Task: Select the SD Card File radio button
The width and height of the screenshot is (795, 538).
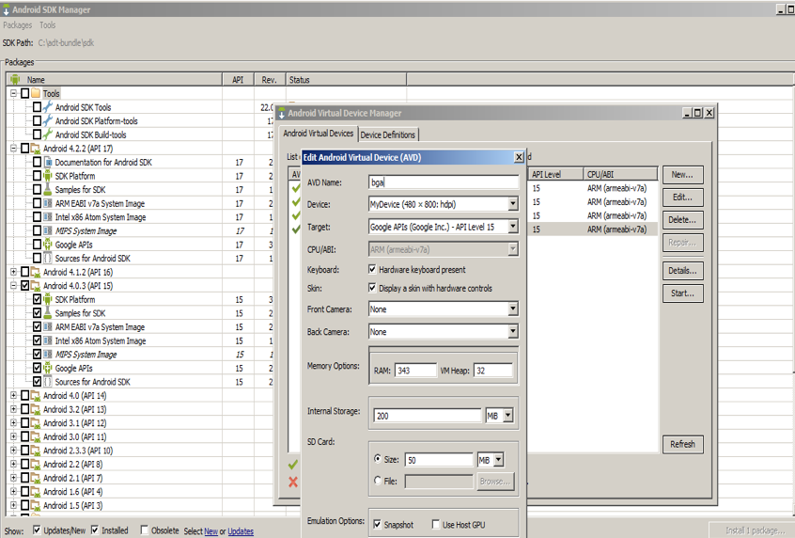Action: click(x=378, y=480)
